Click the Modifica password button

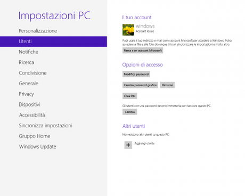(136, 74)
